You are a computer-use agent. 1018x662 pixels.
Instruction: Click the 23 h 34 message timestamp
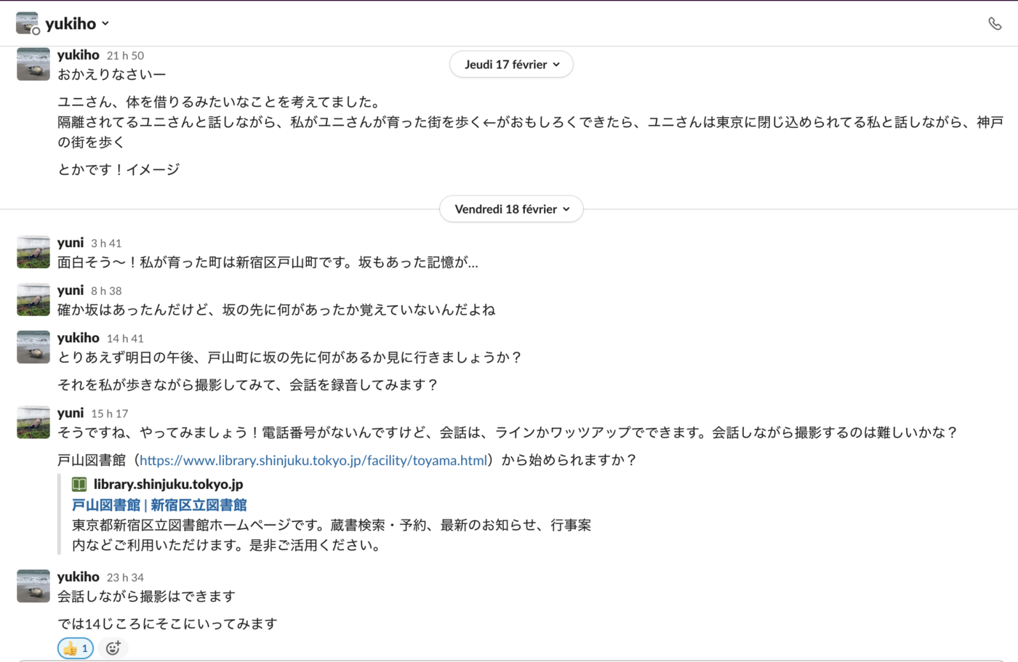125,578
